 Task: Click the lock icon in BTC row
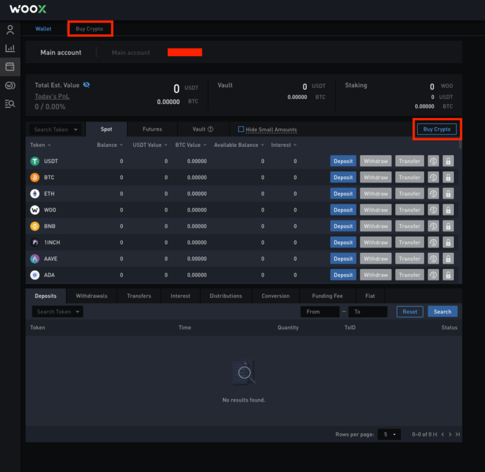coord(448,177)
